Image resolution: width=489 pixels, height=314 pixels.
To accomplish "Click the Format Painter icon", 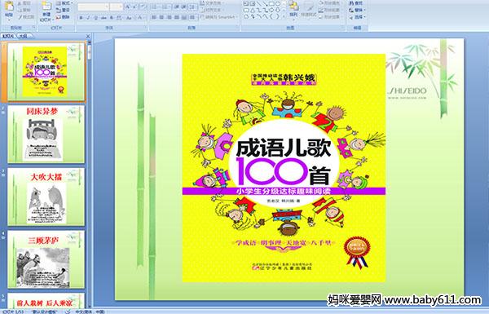I will tap(25, 17).
